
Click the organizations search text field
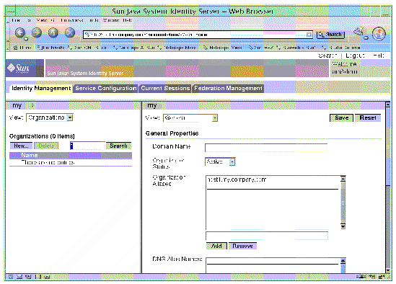(87, 146)
